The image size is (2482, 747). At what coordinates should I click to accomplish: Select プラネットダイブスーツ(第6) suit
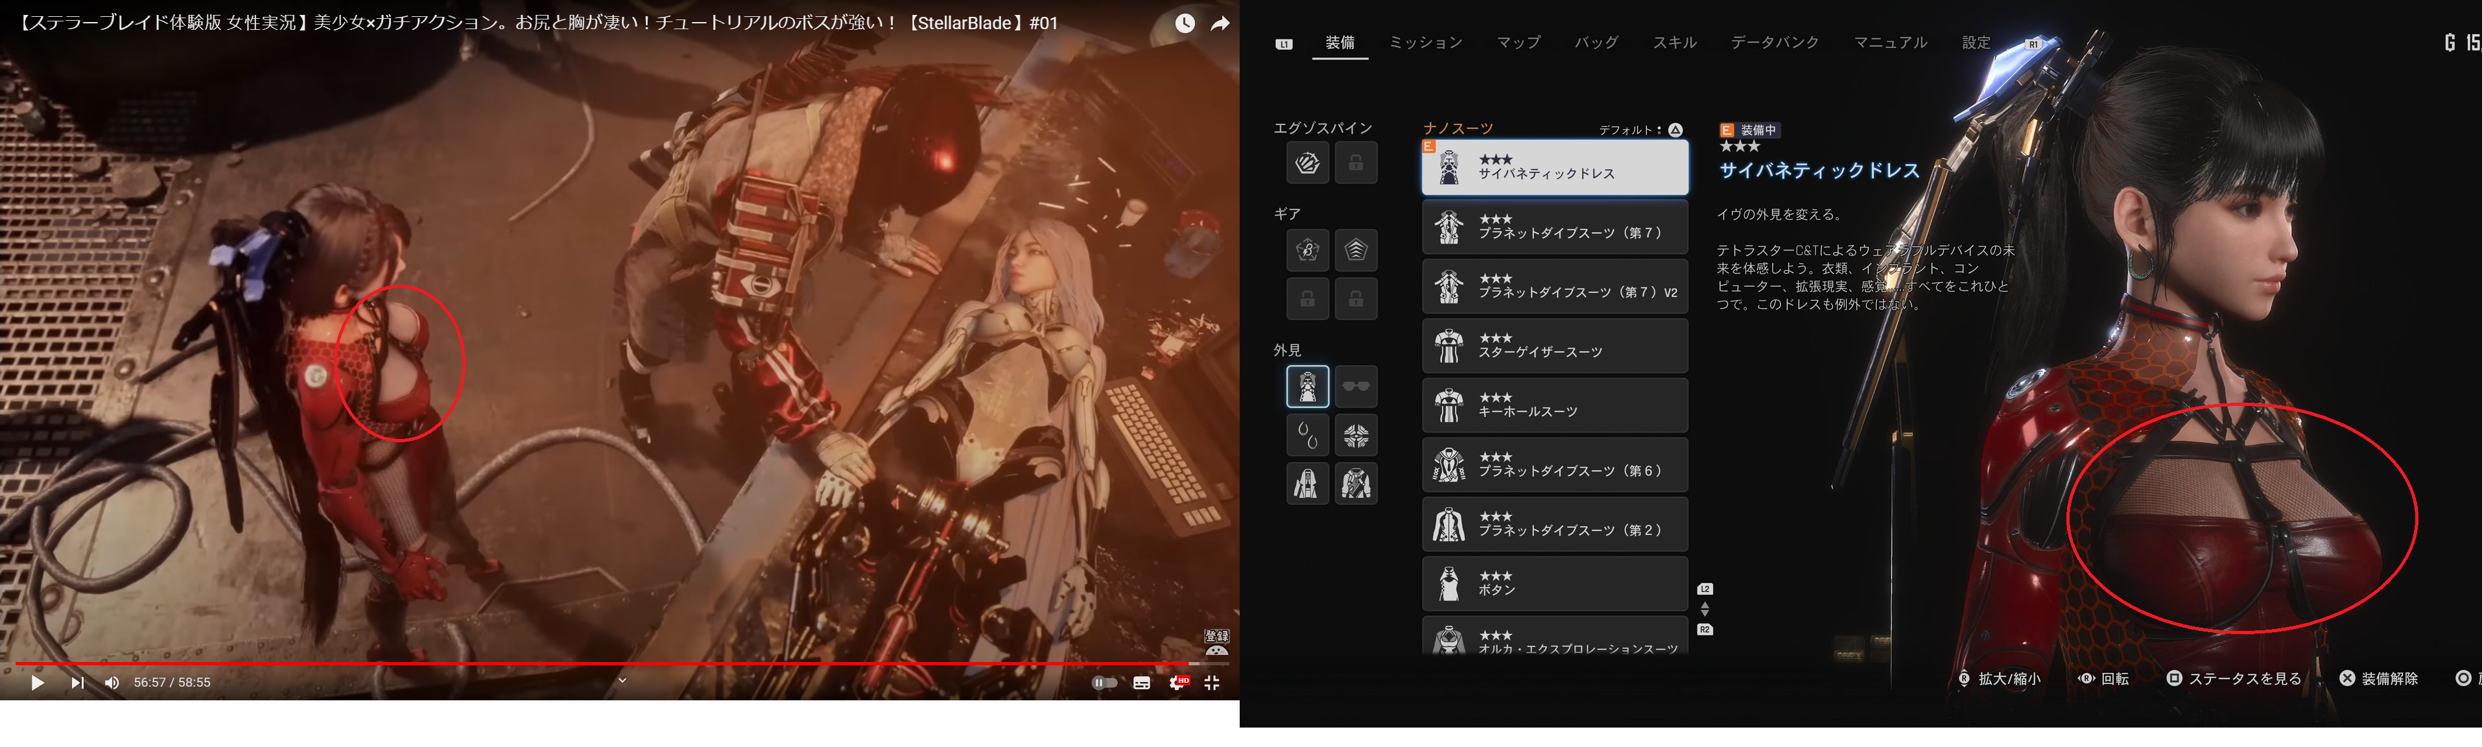click(x=1555, y=464)
